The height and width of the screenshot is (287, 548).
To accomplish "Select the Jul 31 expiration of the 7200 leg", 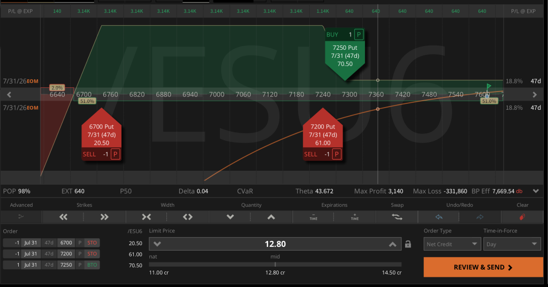I will tap(31, 254).
